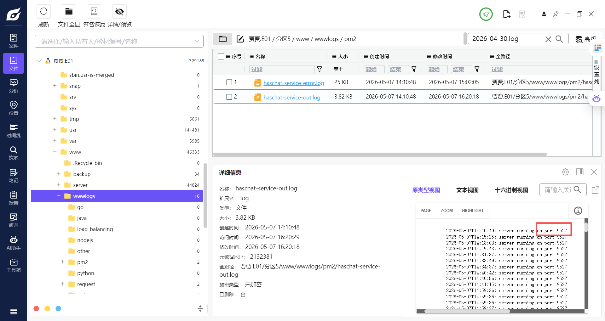Check the row 2 checkbox for haschat-service-out.log
This screenshot has width=605, height=321.
point(229,97)
